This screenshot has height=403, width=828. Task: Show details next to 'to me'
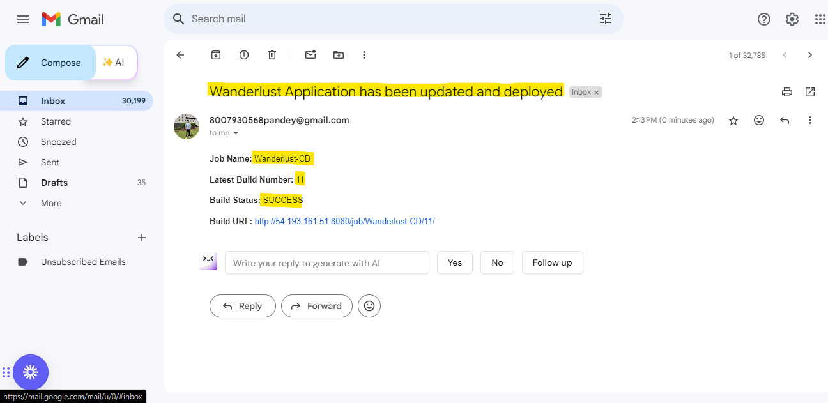[236, 133]
